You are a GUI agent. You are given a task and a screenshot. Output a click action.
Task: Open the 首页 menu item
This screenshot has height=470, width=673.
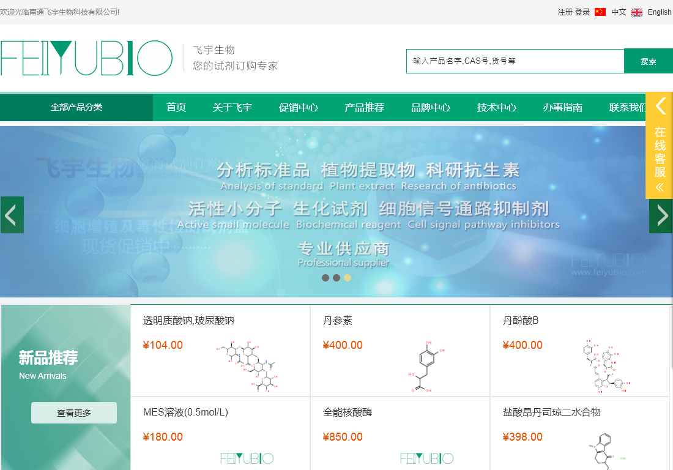click(x=176, y=107)
